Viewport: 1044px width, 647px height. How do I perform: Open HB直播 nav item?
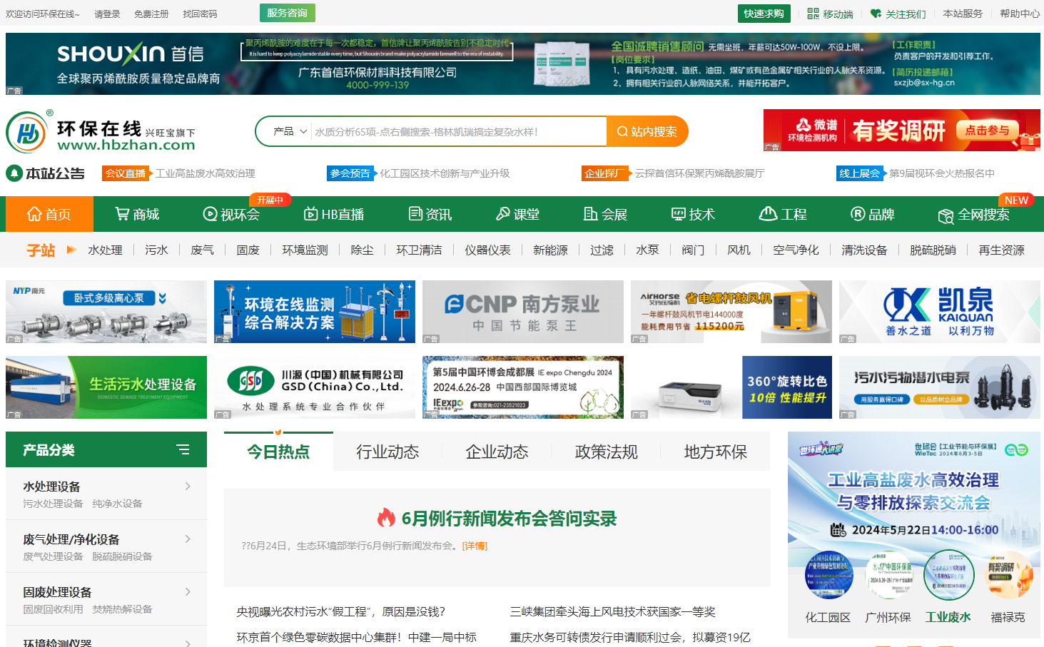pyautogui.click(x=334, y=214)
